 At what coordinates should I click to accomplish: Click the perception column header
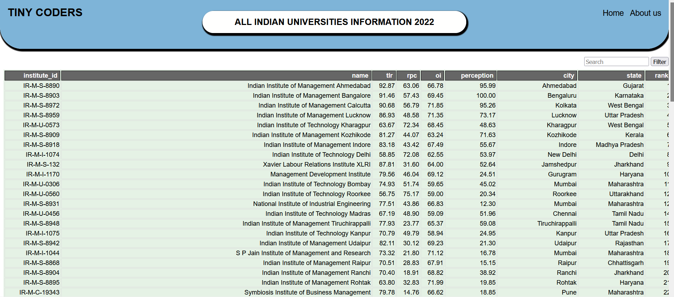(x=471, y=76)
